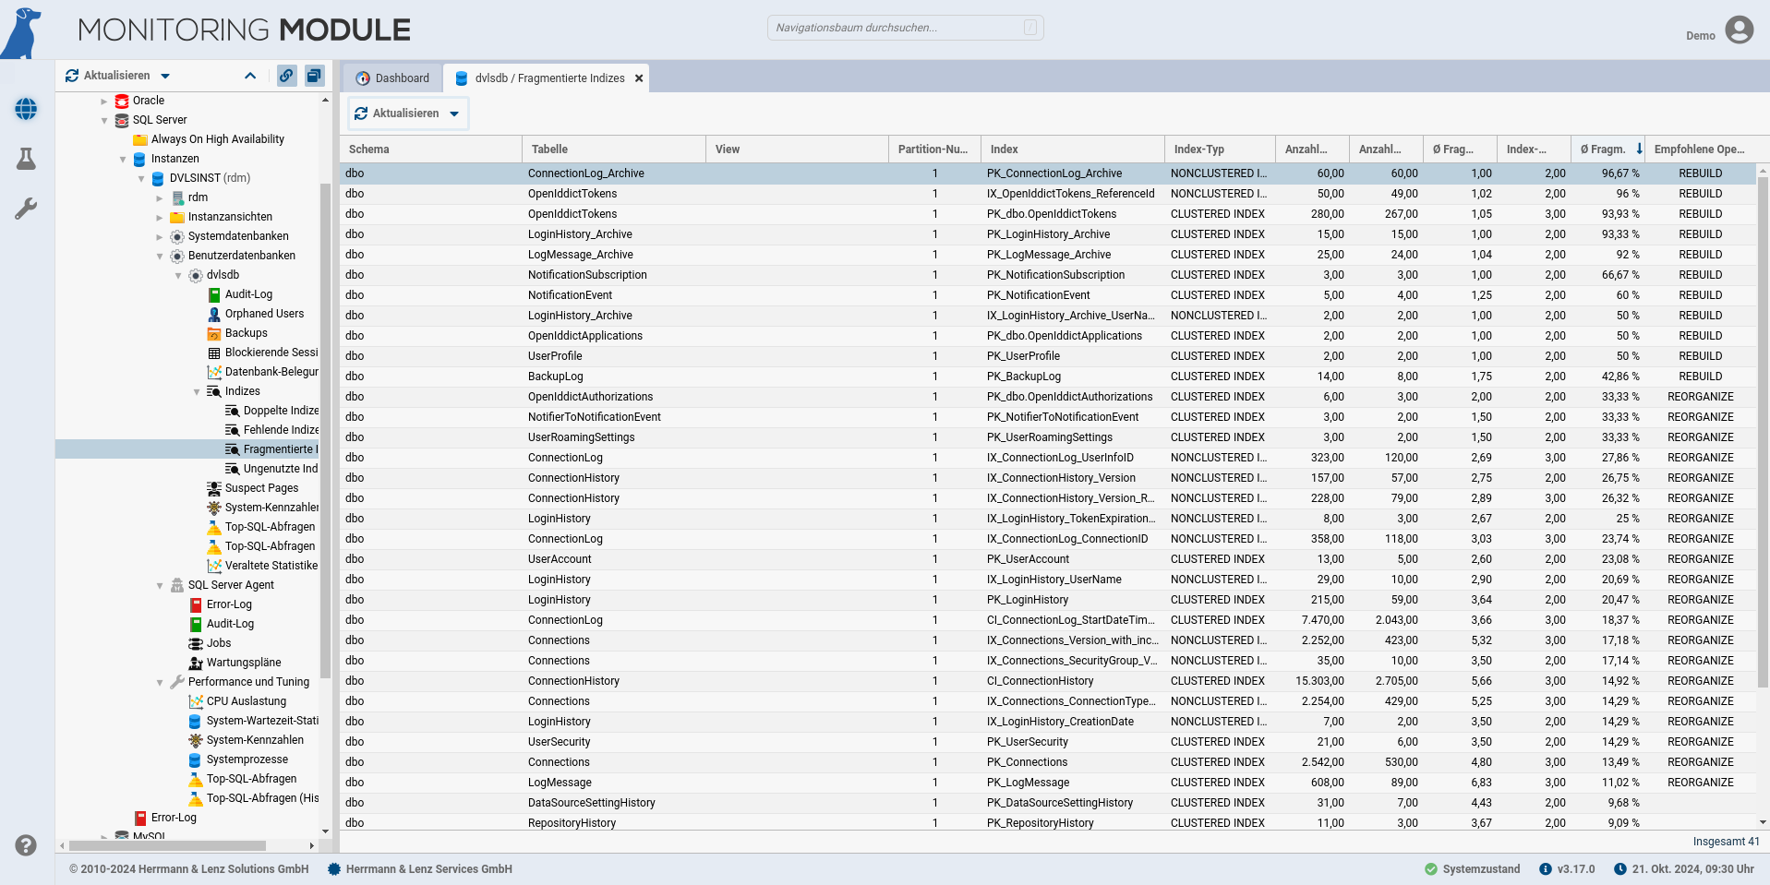Switch to the Dashboard tab
This screenshot has height=885, width=1770.
[392, 78]
